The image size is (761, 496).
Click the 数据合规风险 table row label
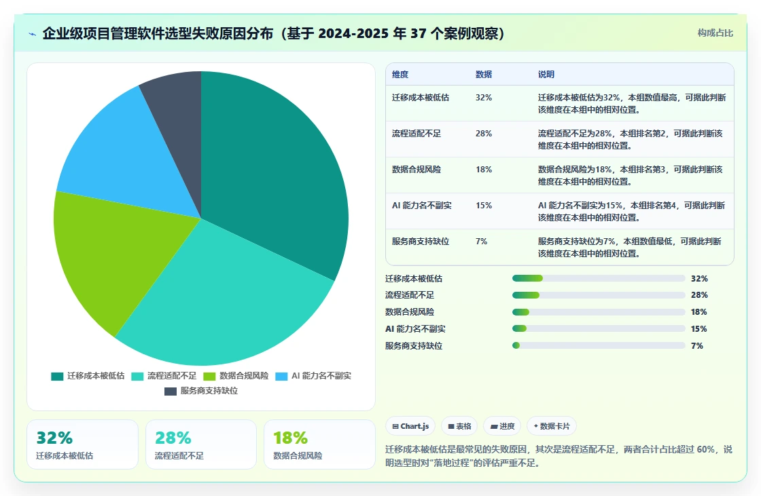[x=417, y=169]
